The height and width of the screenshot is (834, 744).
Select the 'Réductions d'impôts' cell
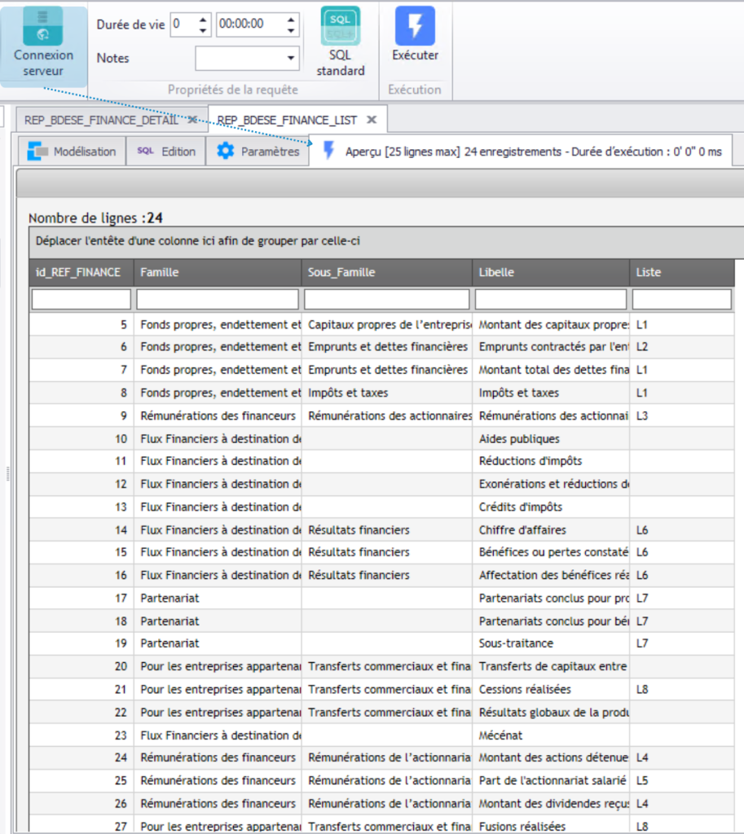(x=551, y=461)
